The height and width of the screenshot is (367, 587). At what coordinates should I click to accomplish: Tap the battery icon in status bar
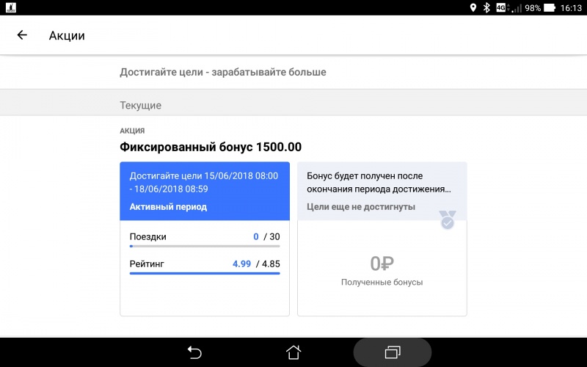549,7
